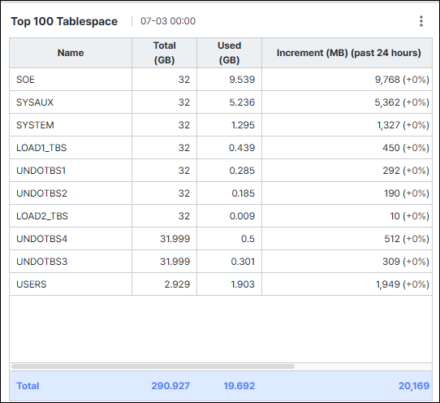Select the LOAD1_TBS row
This screenshot has width=440, height=403.
click(x=221, y=148)
